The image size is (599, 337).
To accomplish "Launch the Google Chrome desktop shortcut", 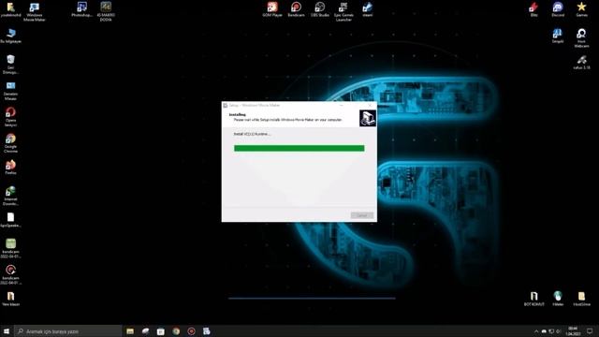I will (10, 143).
